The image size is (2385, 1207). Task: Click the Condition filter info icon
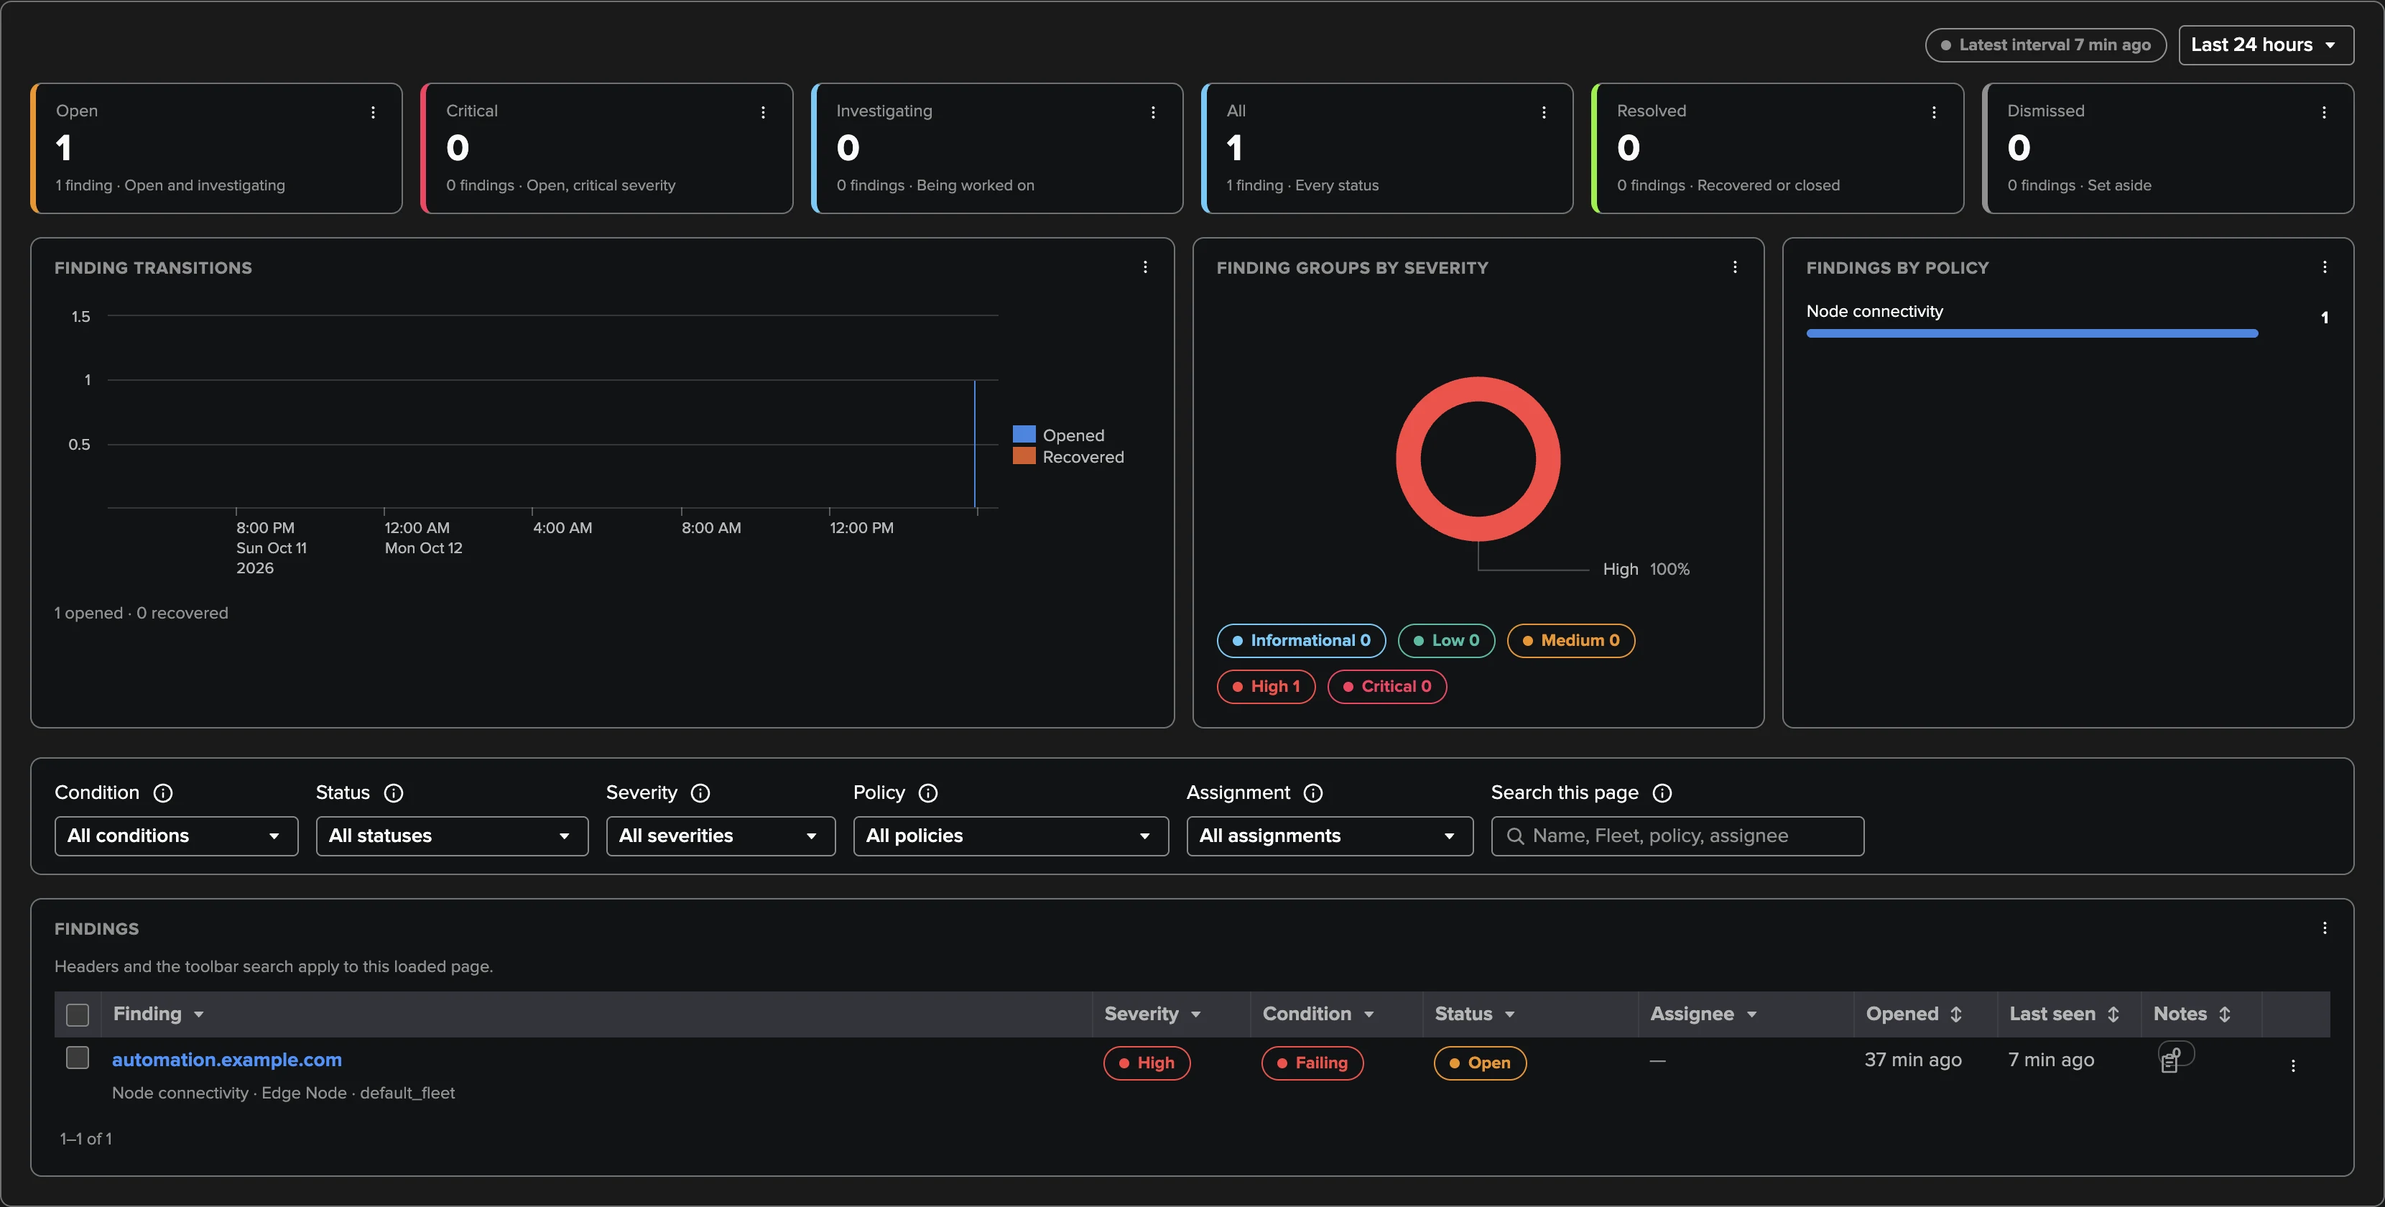(x=163, y=793)
